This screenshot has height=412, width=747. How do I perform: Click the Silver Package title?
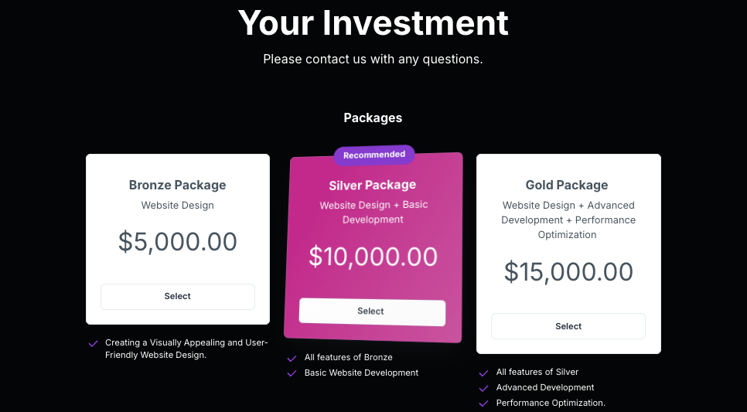tap(372, 185)
